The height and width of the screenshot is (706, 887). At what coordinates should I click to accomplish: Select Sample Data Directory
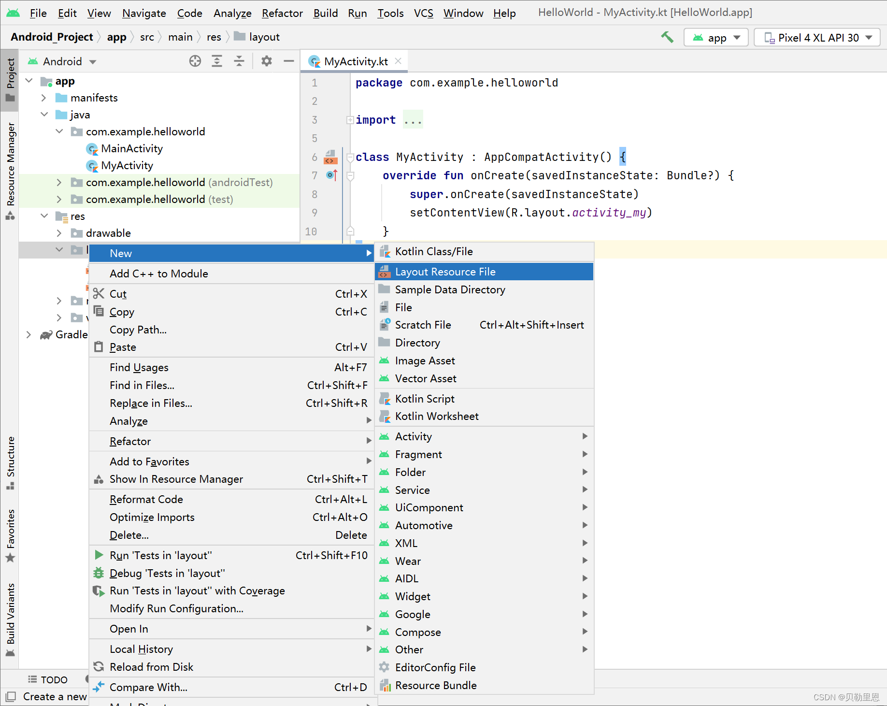click(485, 289)
